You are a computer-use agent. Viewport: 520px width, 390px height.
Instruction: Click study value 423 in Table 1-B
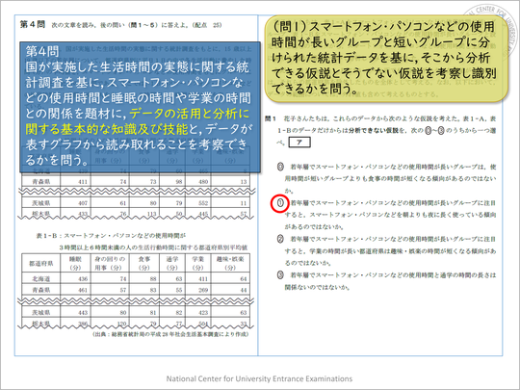(203, 312)
